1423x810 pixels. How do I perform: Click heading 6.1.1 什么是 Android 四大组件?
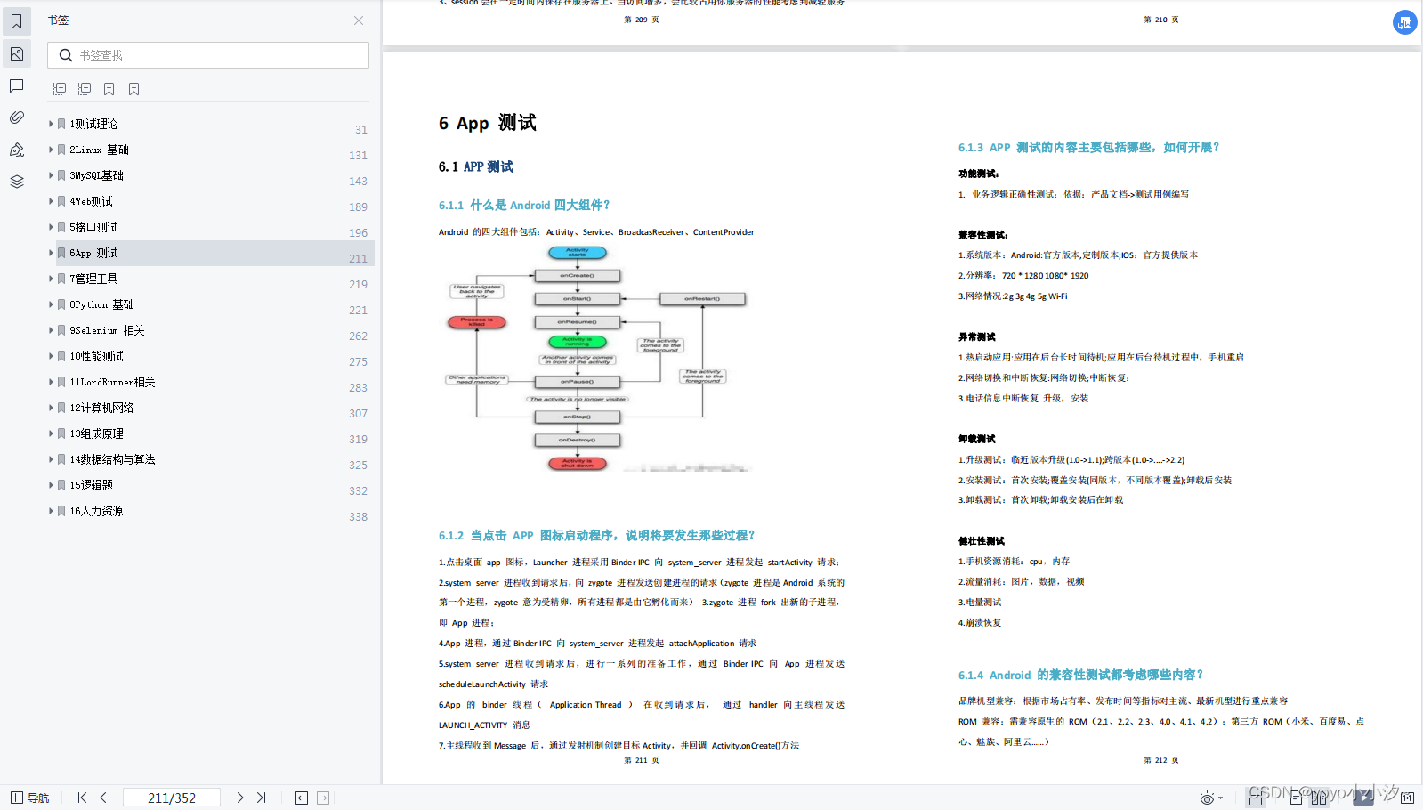click(x=524, y=205)
